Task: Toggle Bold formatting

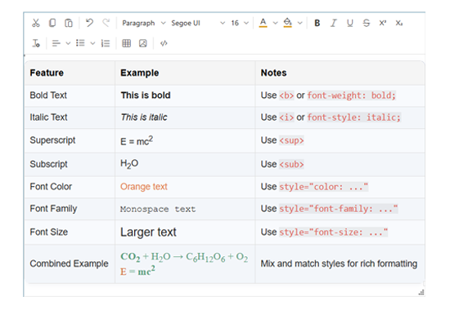Action: tap(317, 23)
